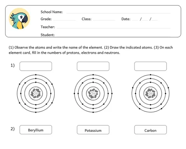Click the 'Teacher:' label
The image size is (186, 149).
[48, 27]
